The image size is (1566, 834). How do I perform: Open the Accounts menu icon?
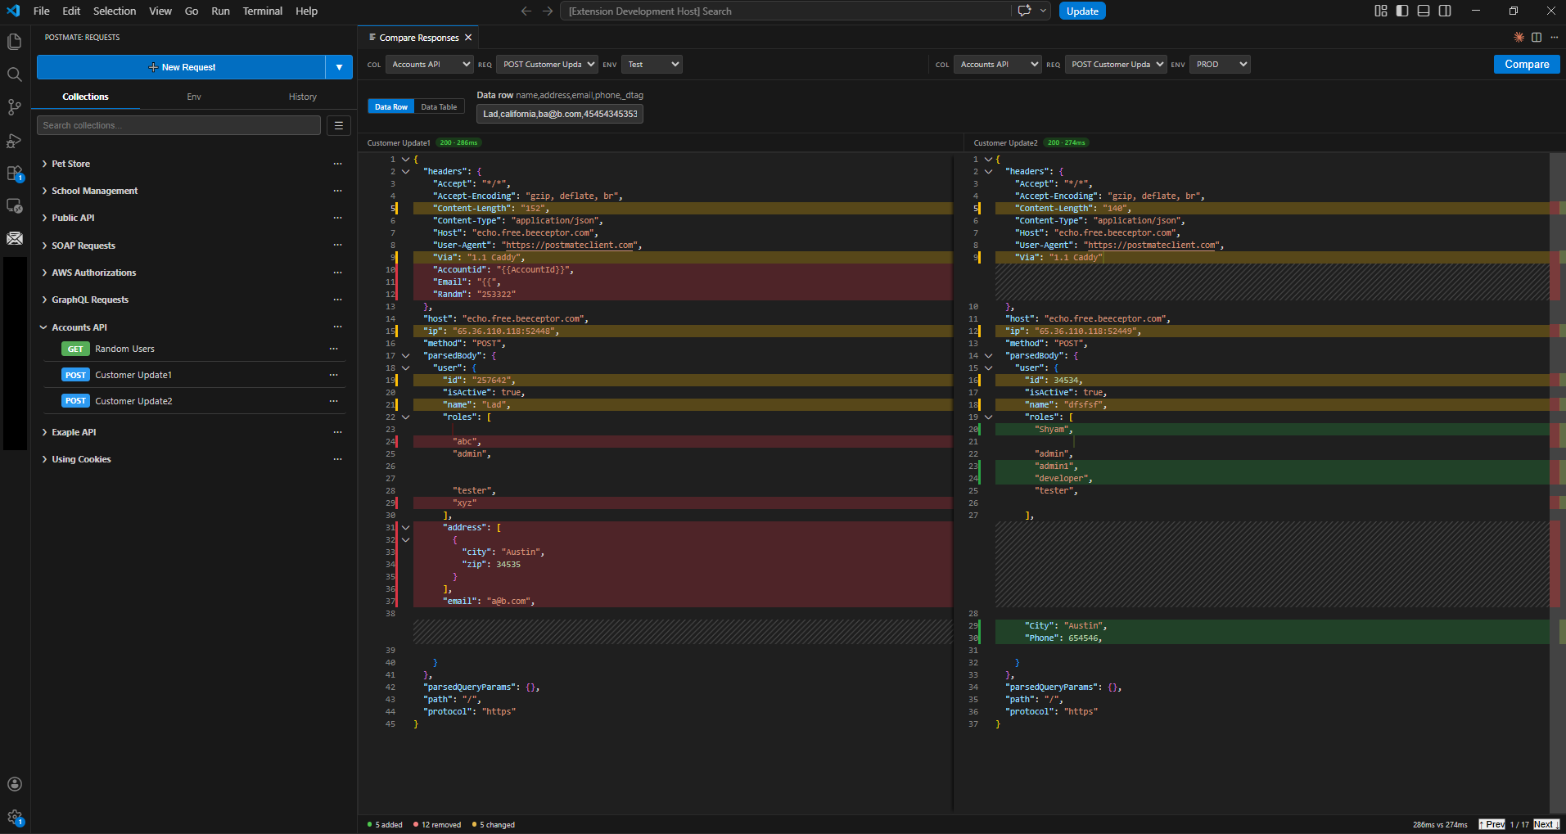(14, 784)
